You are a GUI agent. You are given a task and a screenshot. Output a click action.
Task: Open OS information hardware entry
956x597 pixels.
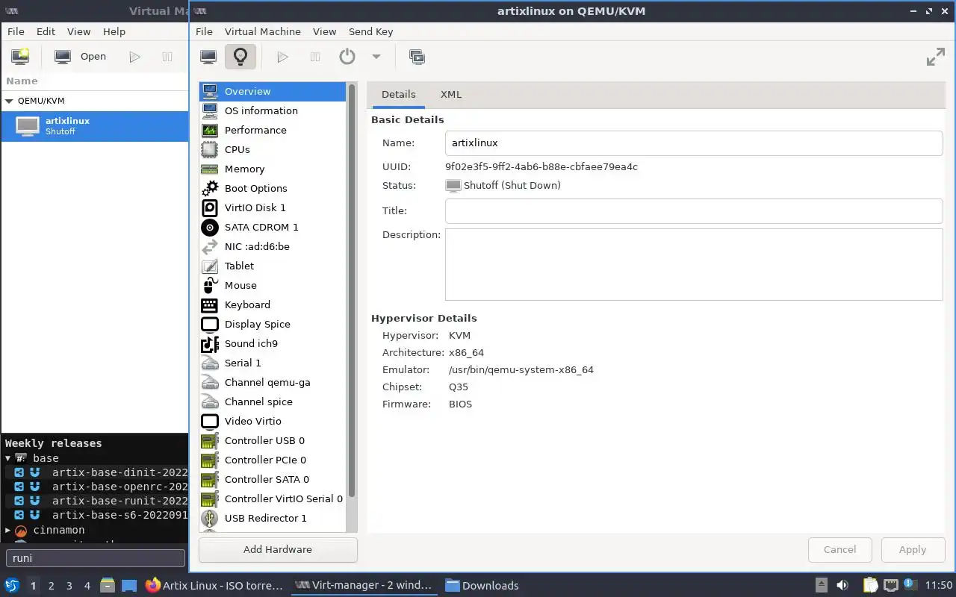click(x=273, y=110)
